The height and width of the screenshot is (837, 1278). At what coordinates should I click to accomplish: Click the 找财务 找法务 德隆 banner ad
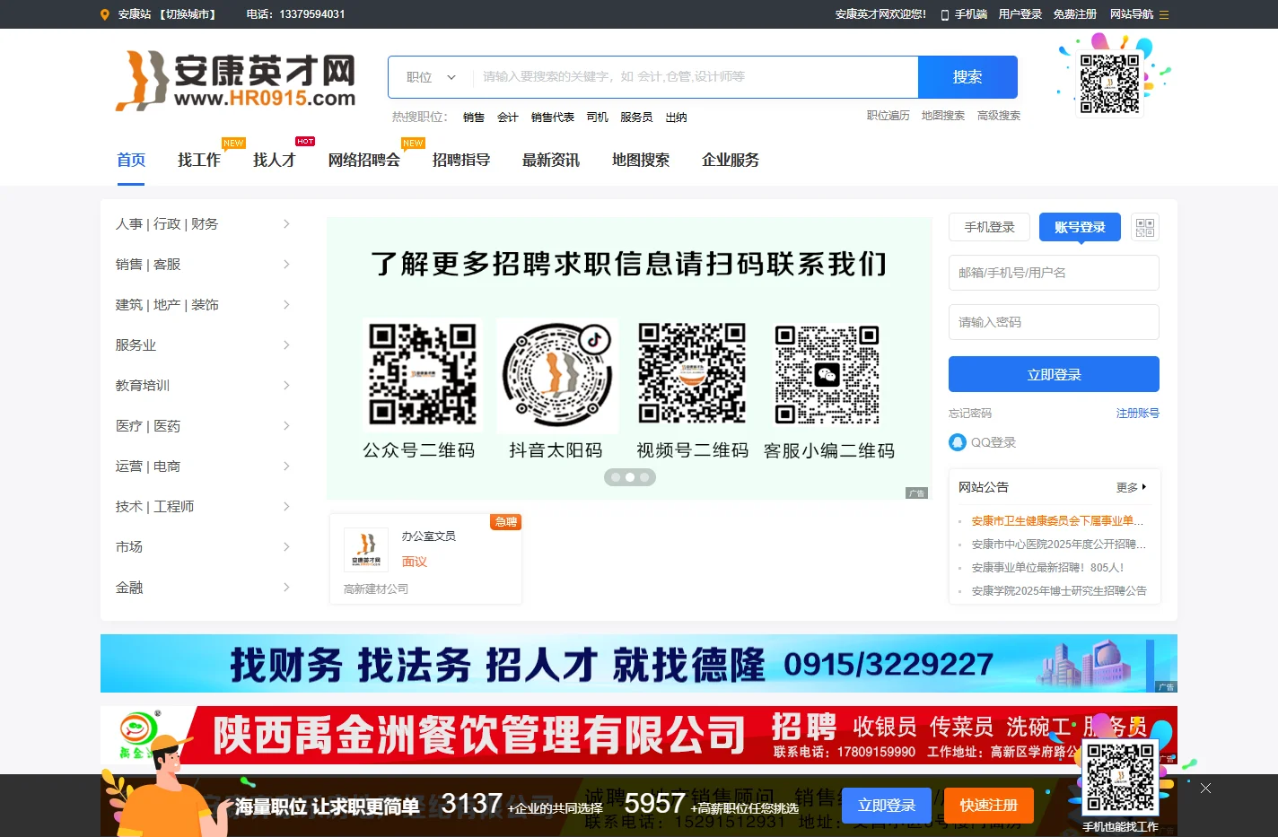point(639,663)
